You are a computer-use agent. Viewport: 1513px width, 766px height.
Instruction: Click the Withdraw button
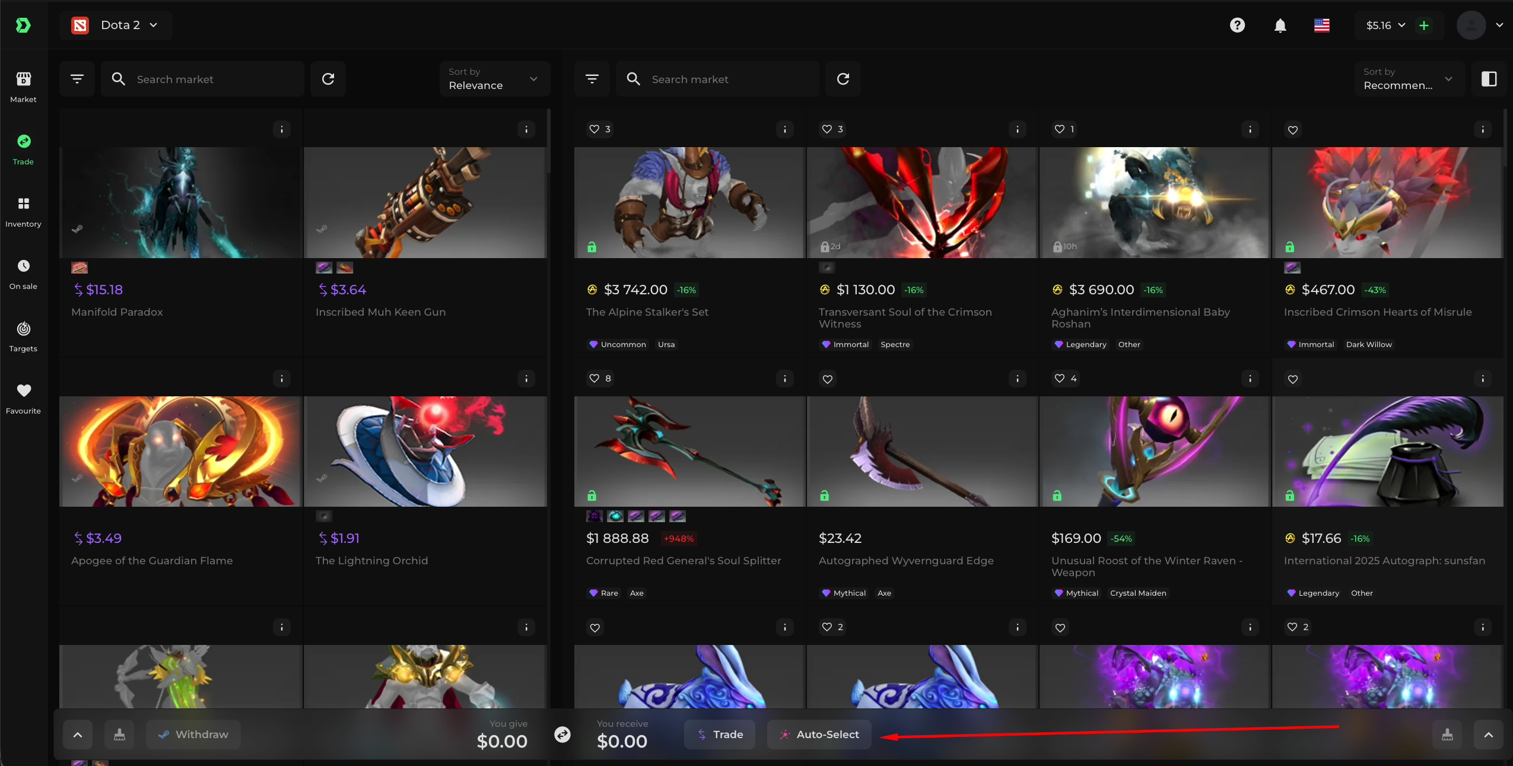pos(193,735)
